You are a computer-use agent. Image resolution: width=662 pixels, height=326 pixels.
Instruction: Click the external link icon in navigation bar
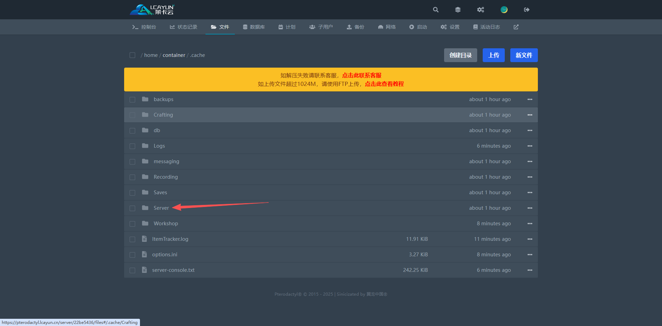click(x=516, y=27)
